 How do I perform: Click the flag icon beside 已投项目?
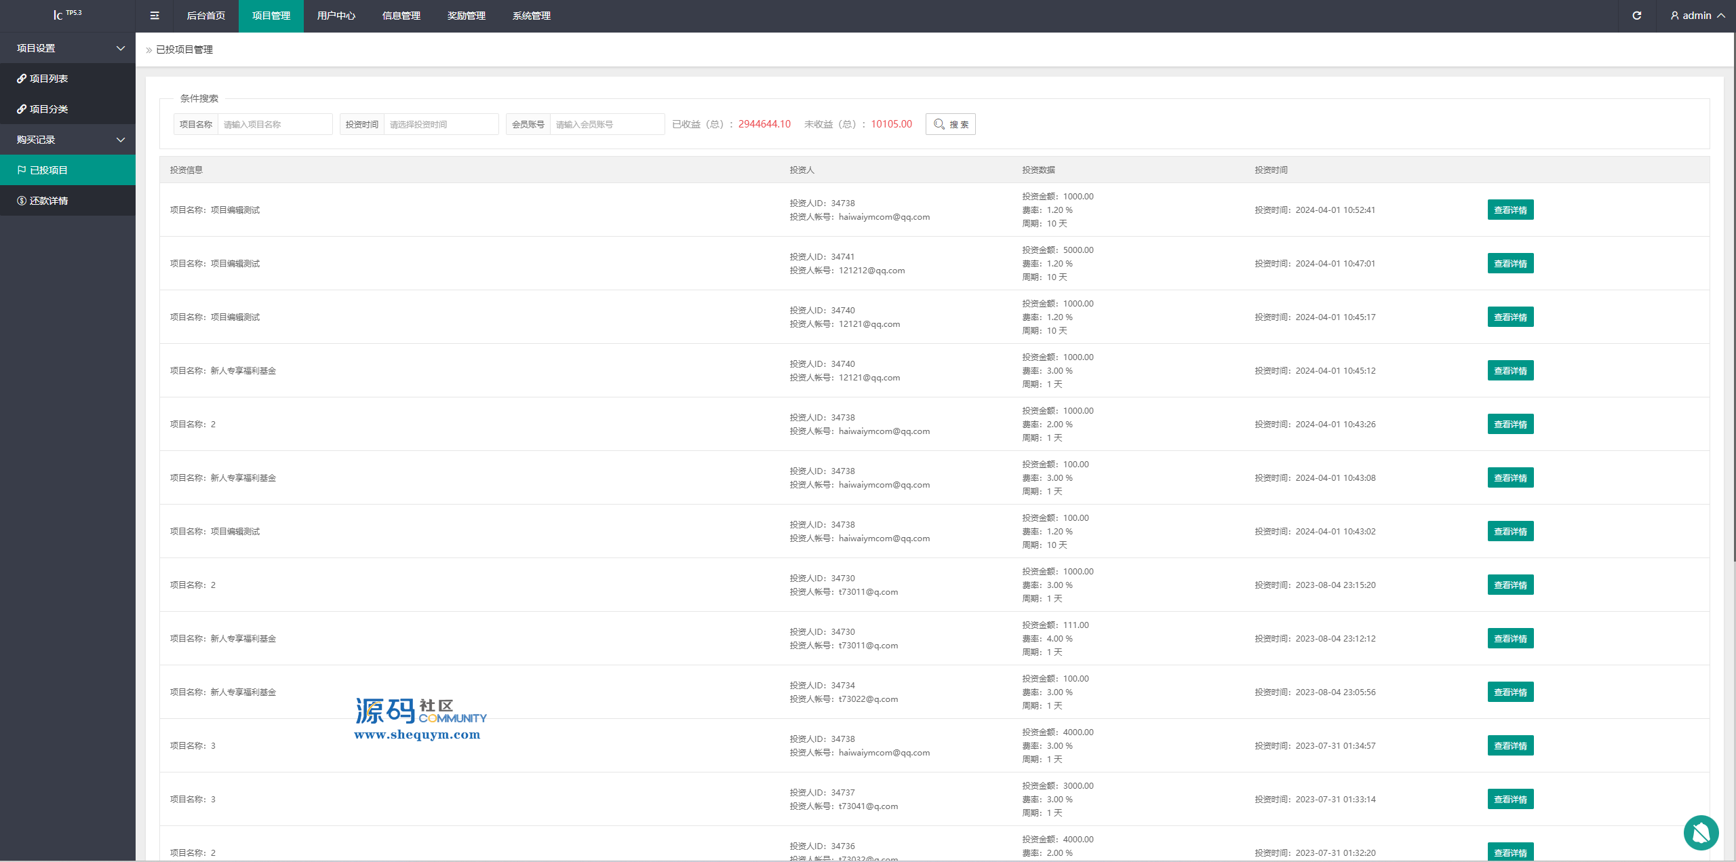[22, 170]
